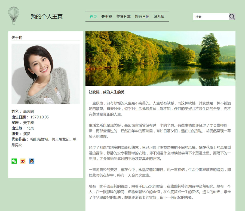Click the 代表作品 label
Image resolution: width=245 pixels, height=211 pixels.
coord(19,139)
